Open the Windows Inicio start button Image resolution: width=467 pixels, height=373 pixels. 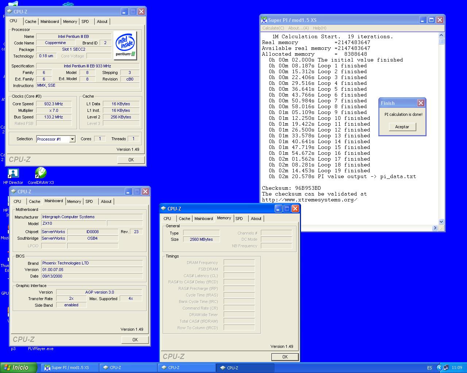(x=19, y=368)
